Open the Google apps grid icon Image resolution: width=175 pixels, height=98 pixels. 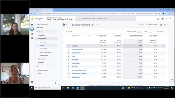pyautogui.click(x=158, y=19)
